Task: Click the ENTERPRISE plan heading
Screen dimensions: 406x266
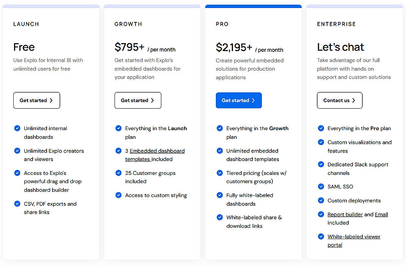Action: click(336, 24)
